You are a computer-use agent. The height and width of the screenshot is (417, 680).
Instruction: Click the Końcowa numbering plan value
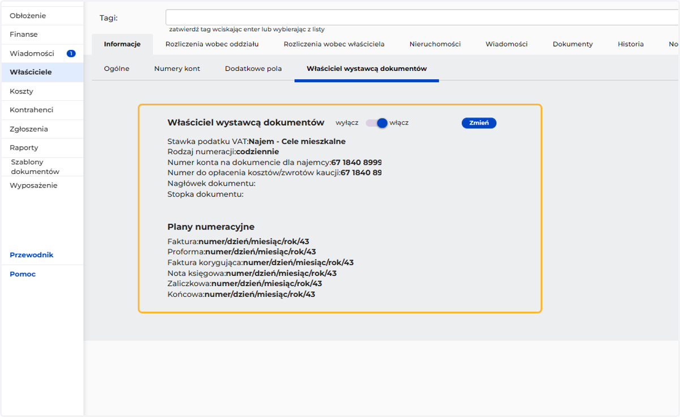pyautogui.click(x=260, y=295)
